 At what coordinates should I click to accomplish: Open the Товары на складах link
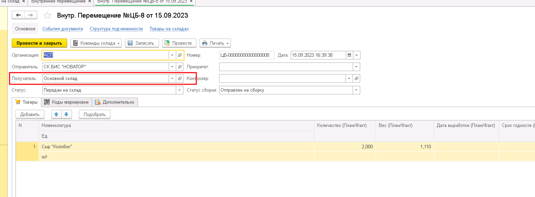[x=169, y=29]
